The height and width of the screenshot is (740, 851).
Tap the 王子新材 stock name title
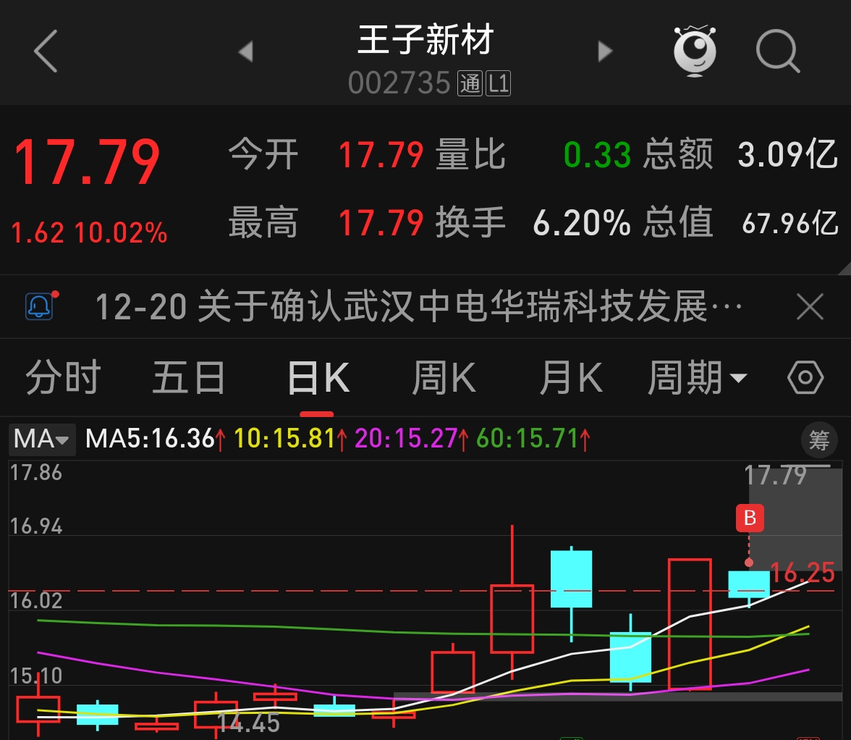[425, 40]
